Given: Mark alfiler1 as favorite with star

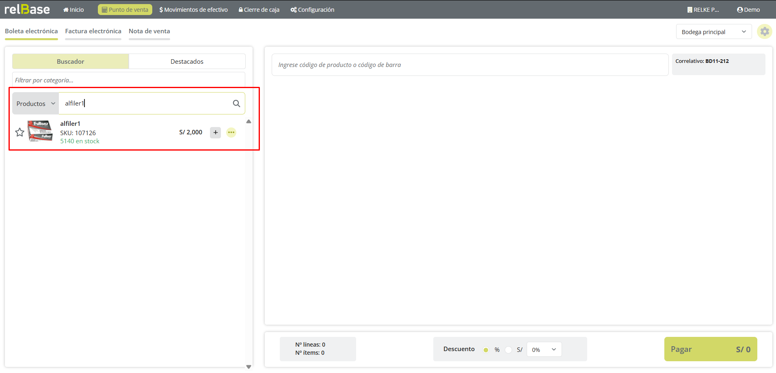Looking at the screenshot, I should pyautogui.click(x=19, y=132).
